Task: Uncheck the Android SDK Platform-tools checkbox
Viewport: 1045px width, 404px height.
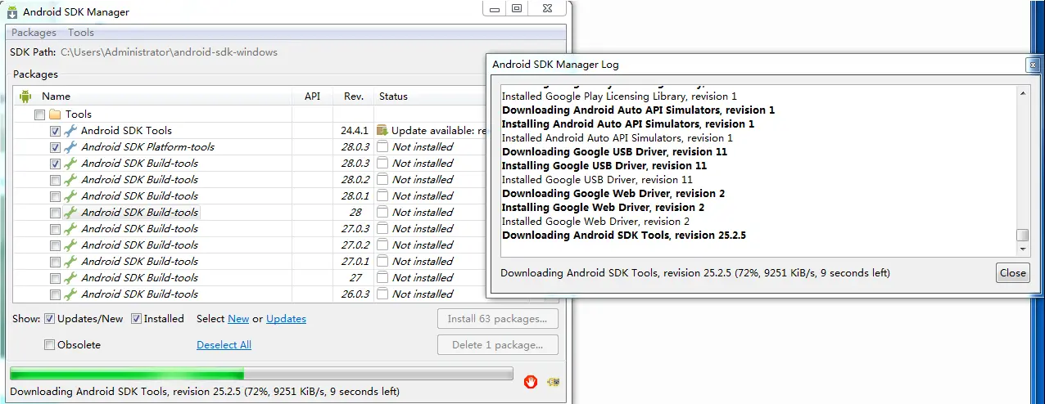Action: (x=55, y=147)
